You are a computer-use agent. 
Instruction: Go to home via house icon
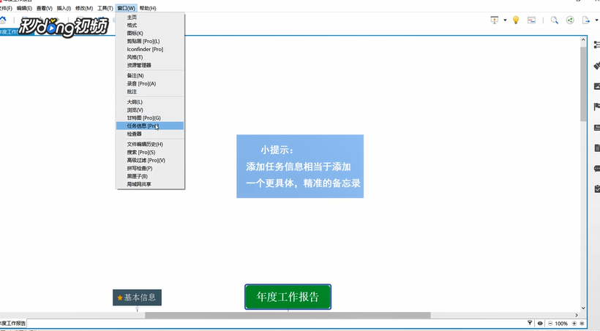(x=3, y=20)
